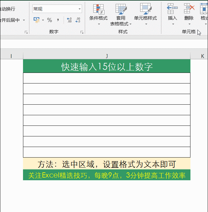The height and width of the screenshot is (212, 208).
Task: Select column J header
Action: coord(107,56)
